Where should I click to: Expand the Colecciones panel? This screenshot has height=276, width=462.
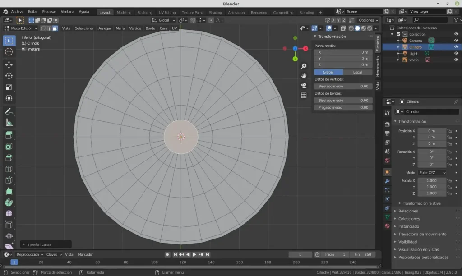[x=409, y=219]
